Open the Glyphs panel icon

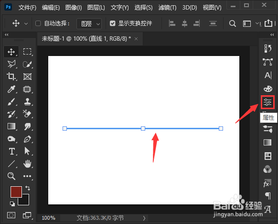point(267,210)
